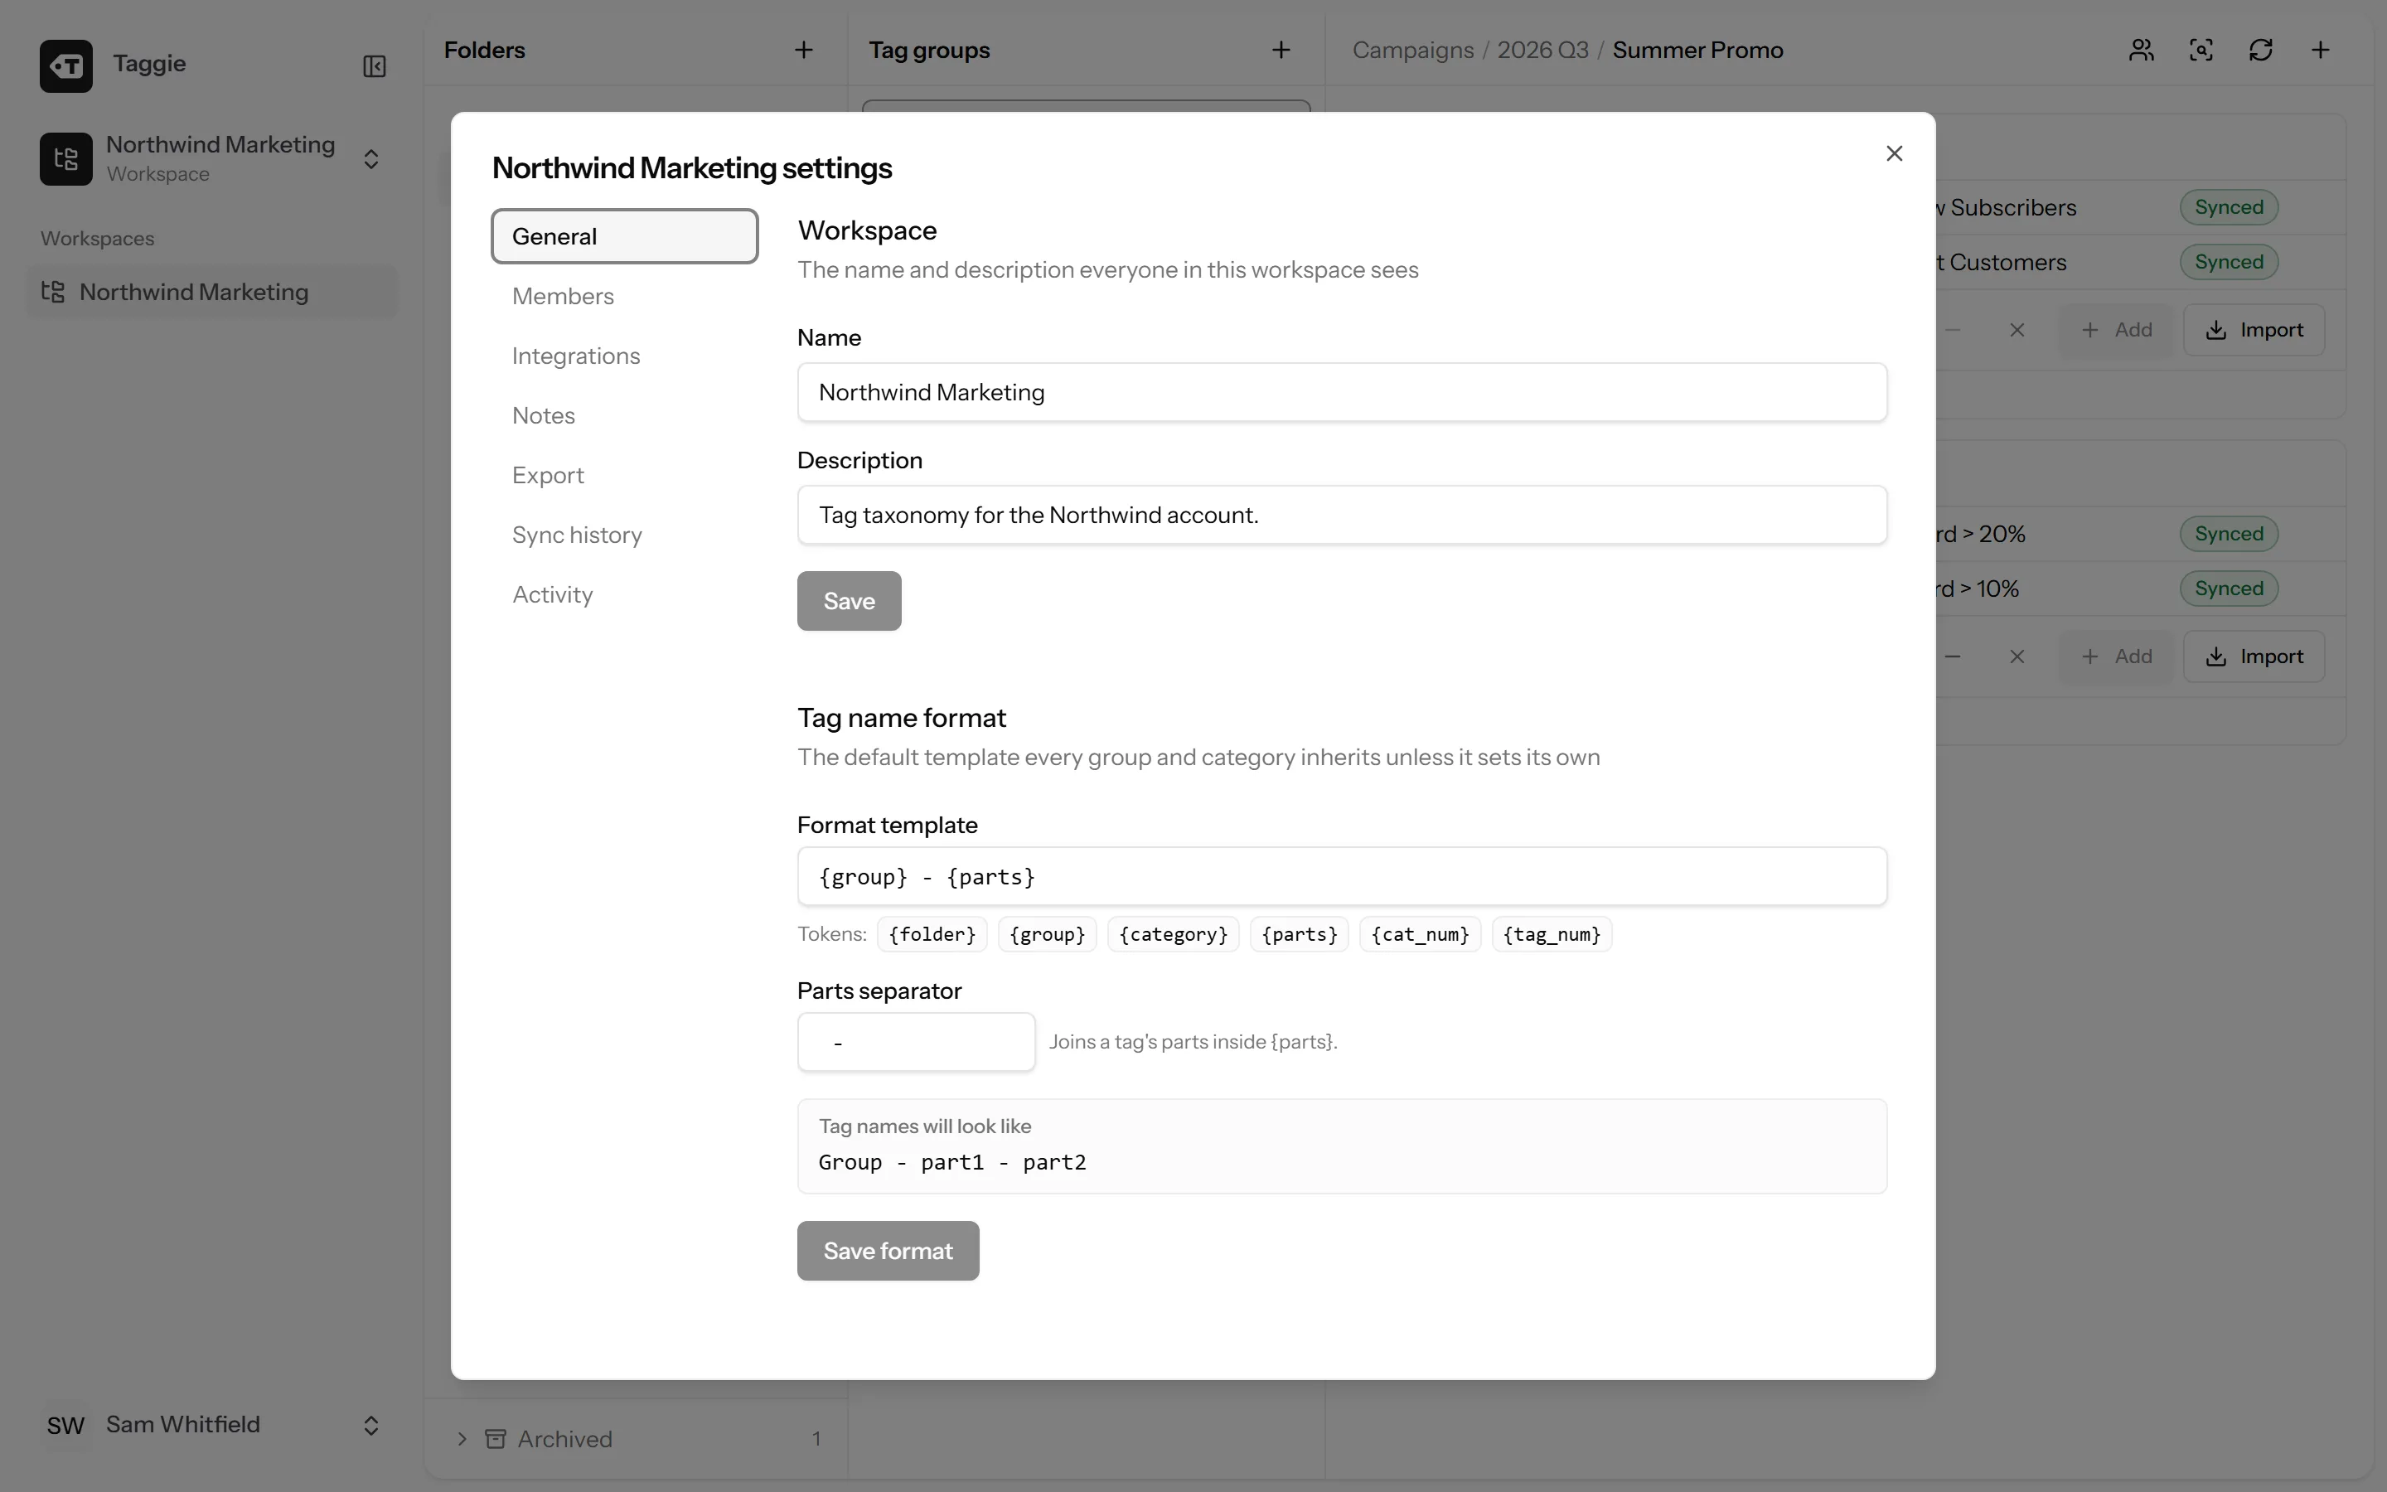Open the Activity settings tab

624,594
